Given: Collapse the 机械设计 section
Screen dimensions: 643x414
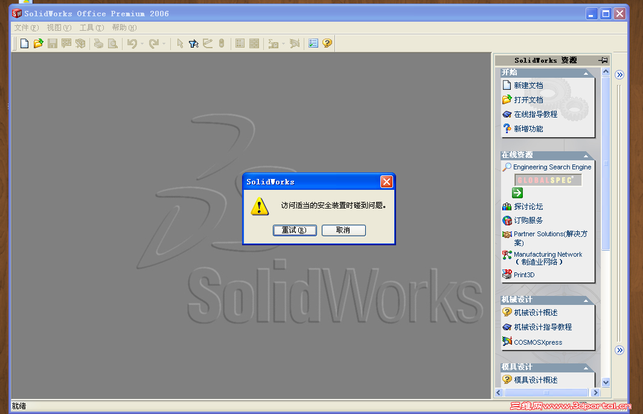Looking at the screenshot, I should click(586, 301).
